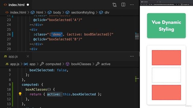Click the middle white demo box in browser
This screenshot has width=193, height=108.
coord(166,75)
